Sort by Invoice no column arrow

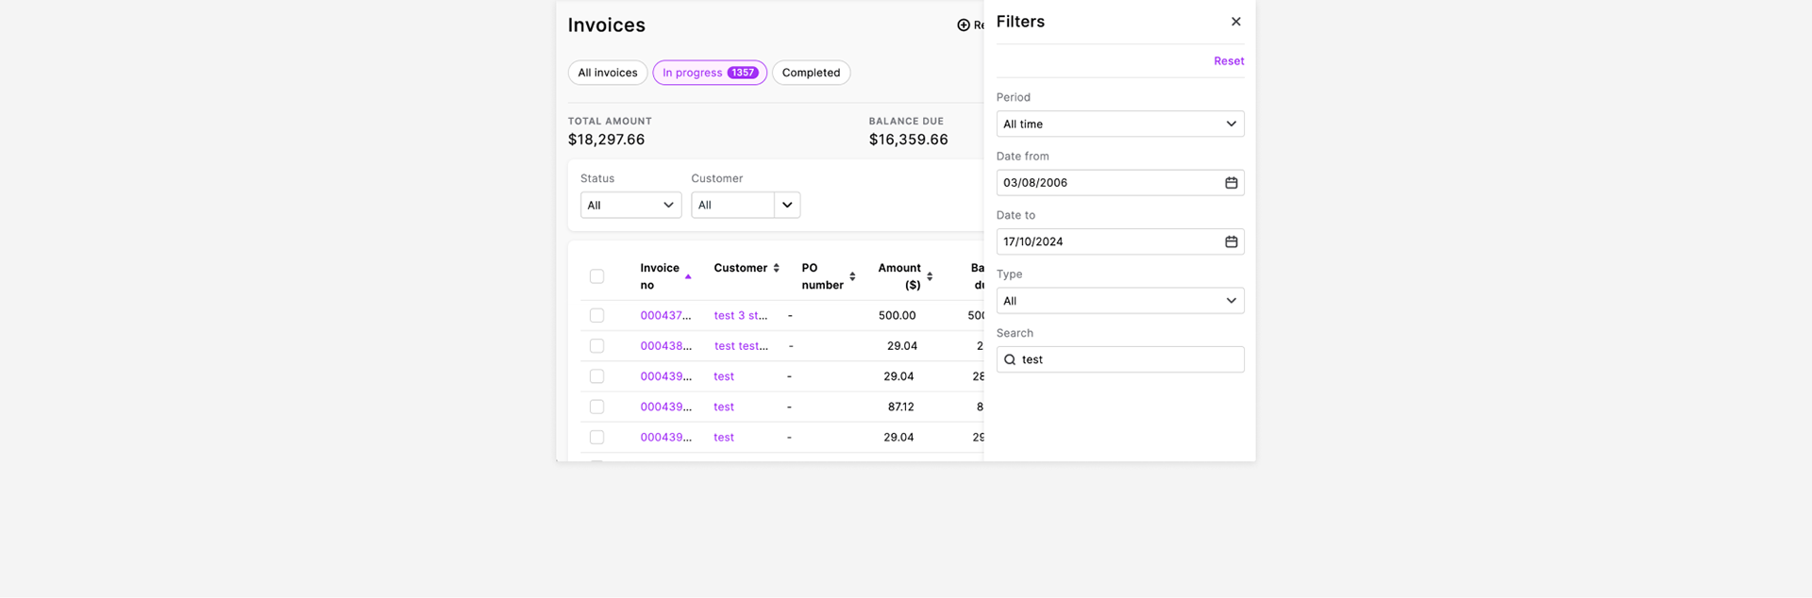[x=688, y=276]
